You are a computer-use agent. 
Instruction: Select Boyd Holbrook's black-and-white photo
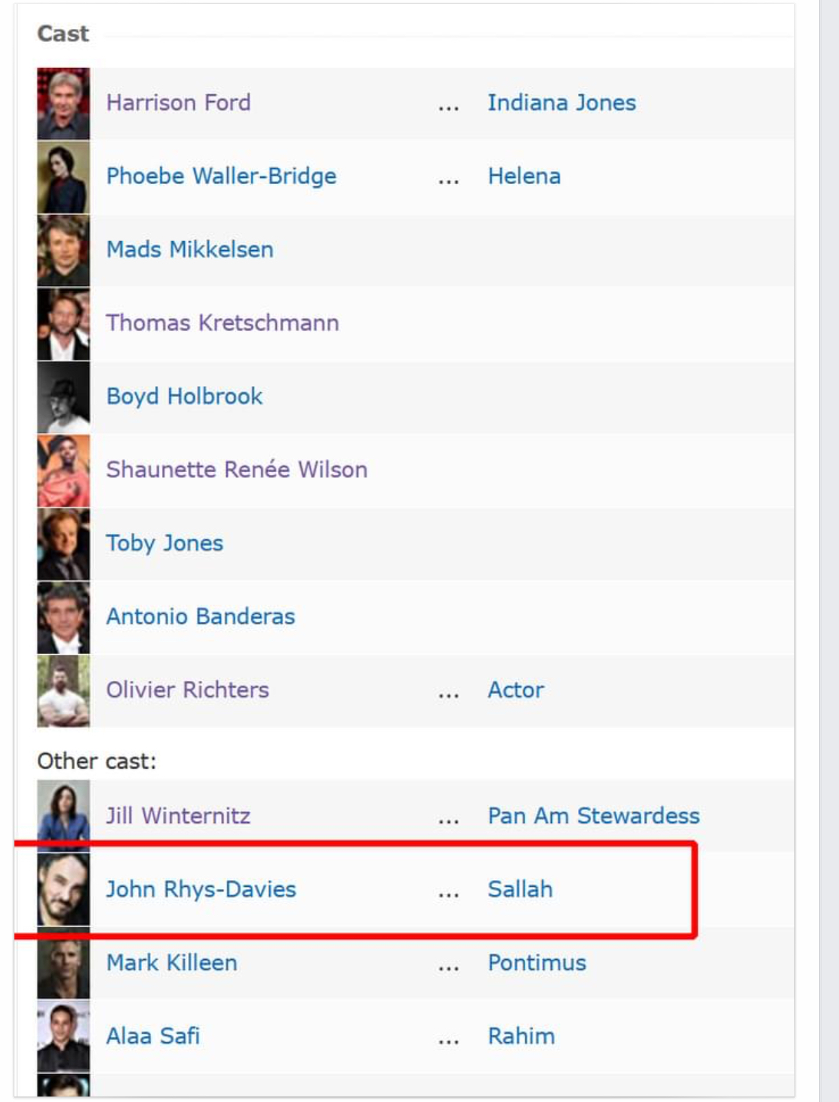[63, 397]
